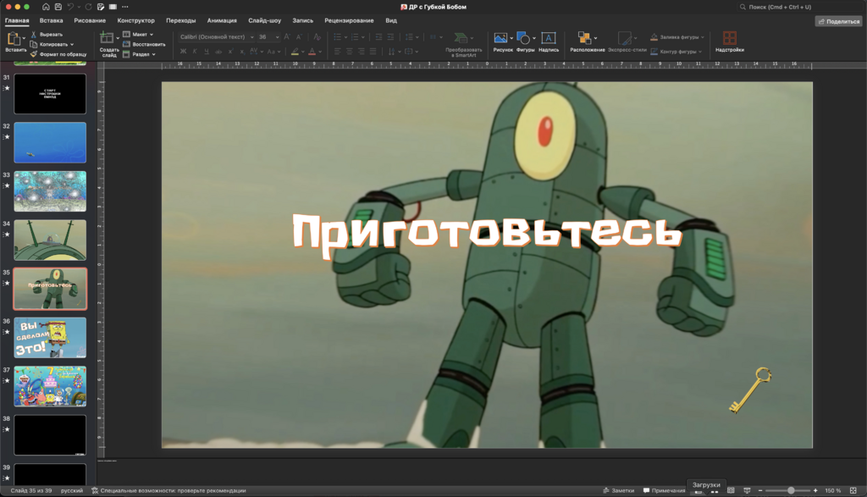The height and width of the screenshot is (497, 867).
Task: Open Рисунок dropdown arrow
Action: click(x=511, y=38)
